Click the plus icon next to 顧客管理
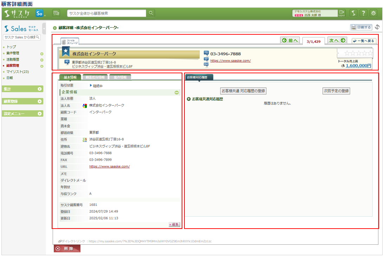This screenshot has width=384, height=257. (x=42, y=66)
